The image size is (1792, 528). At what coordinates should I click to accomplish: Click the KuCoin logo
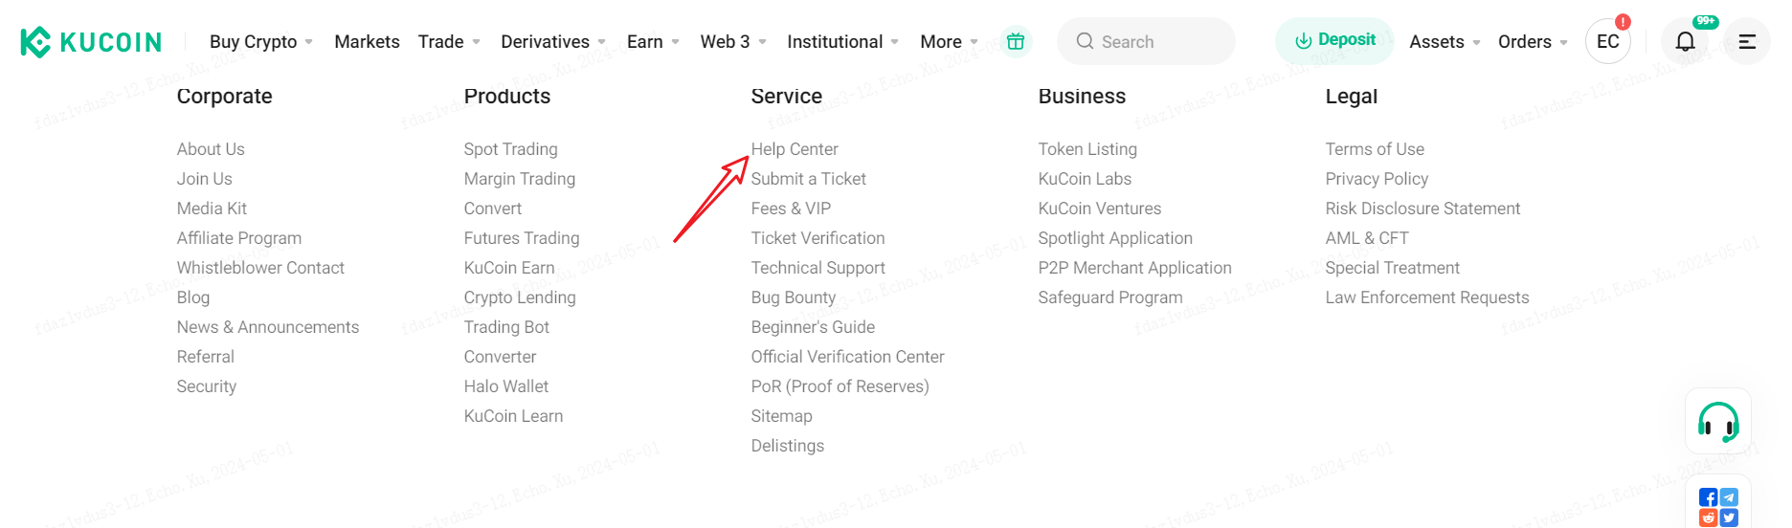click(x=91, y=42)
